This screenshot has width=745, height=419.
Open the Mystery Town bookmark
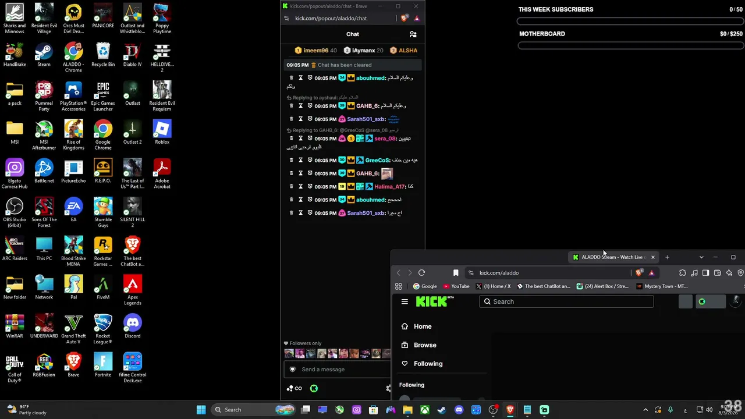[x=662, y=286]
